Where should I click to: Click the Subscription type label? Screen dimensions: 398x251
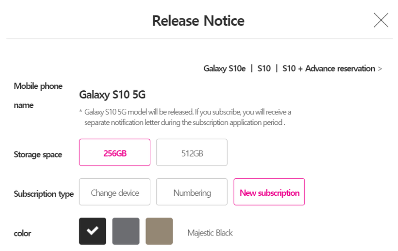(x=44, y=194)
